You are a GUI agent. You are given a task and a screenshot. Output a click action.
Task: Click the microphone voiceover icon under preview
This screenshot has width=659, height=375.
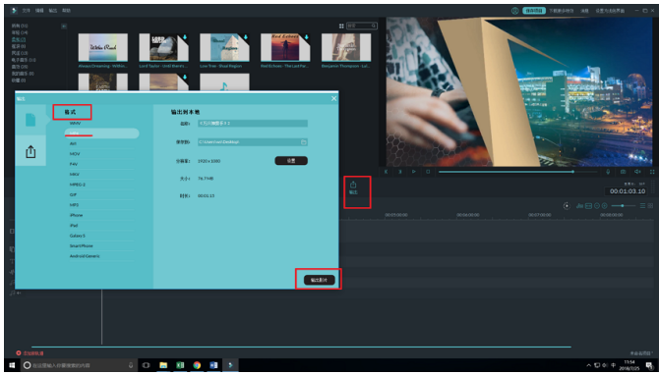[608, 172]
